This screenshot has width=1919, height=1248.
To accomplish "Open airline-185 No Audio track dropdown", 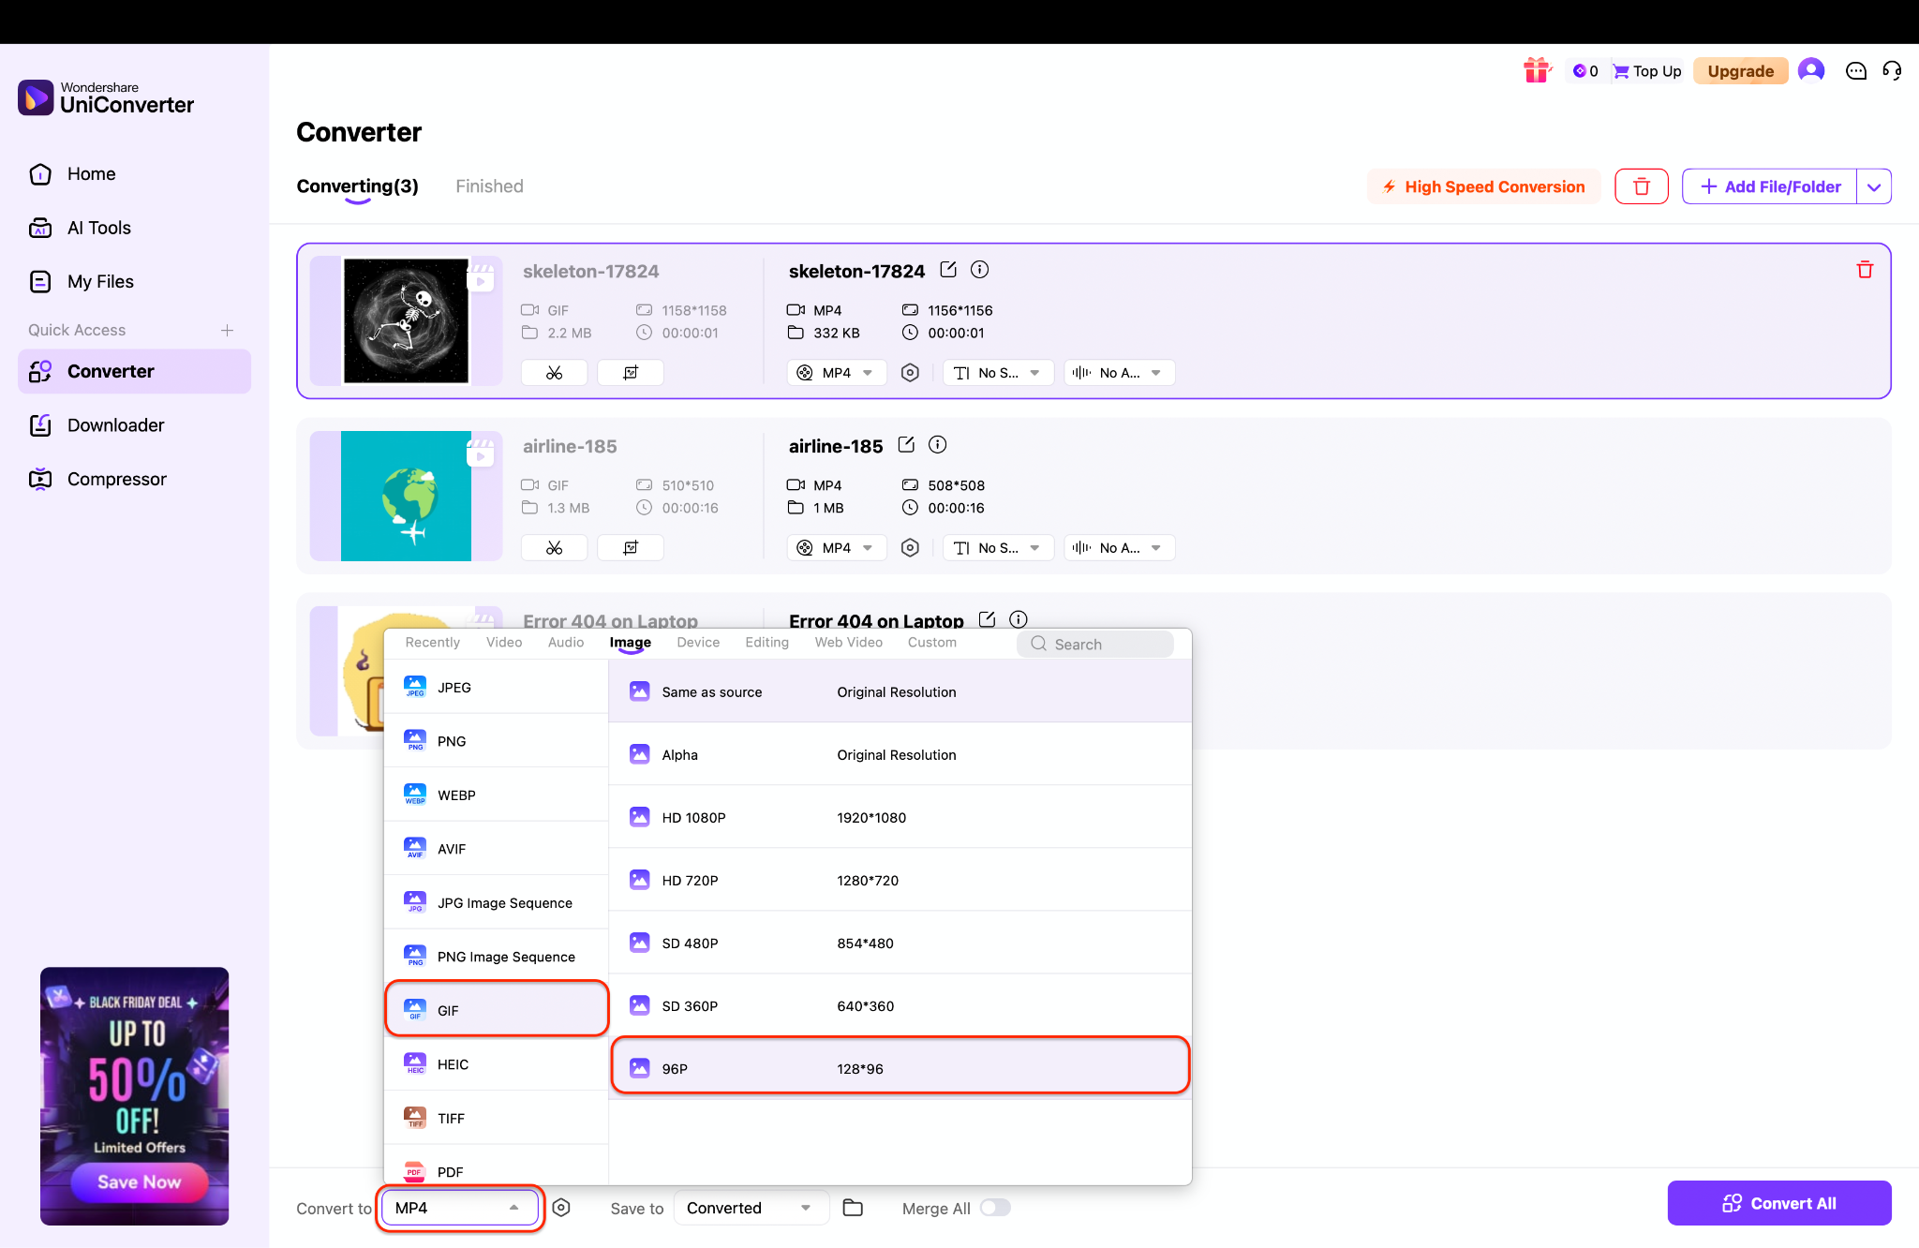I will click(x=1120, y=548).
